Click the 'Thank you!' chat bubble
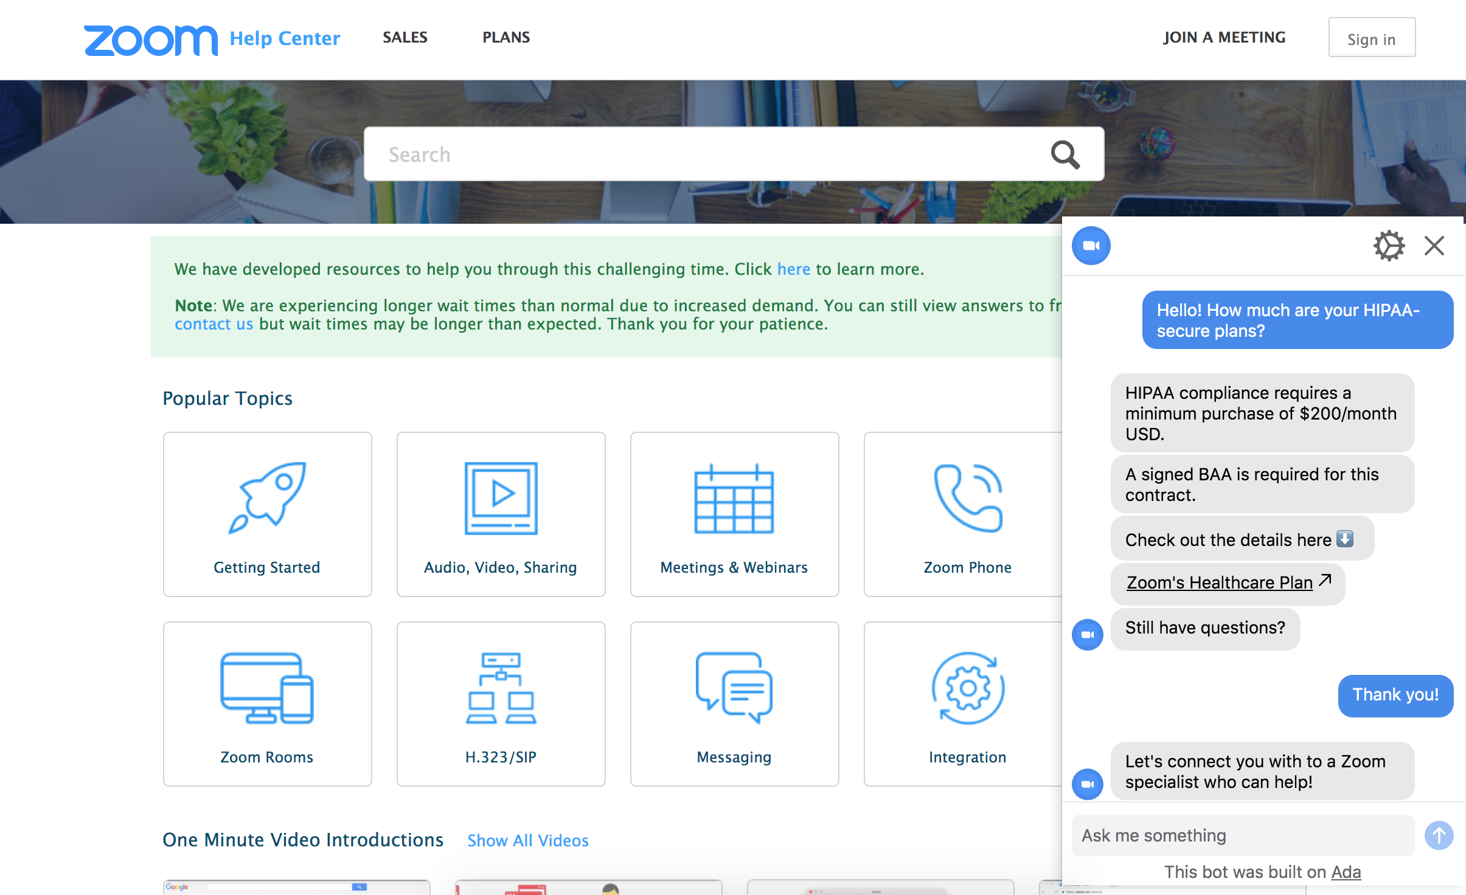This screenshot has height=895, width=1466. (1396, 696)
